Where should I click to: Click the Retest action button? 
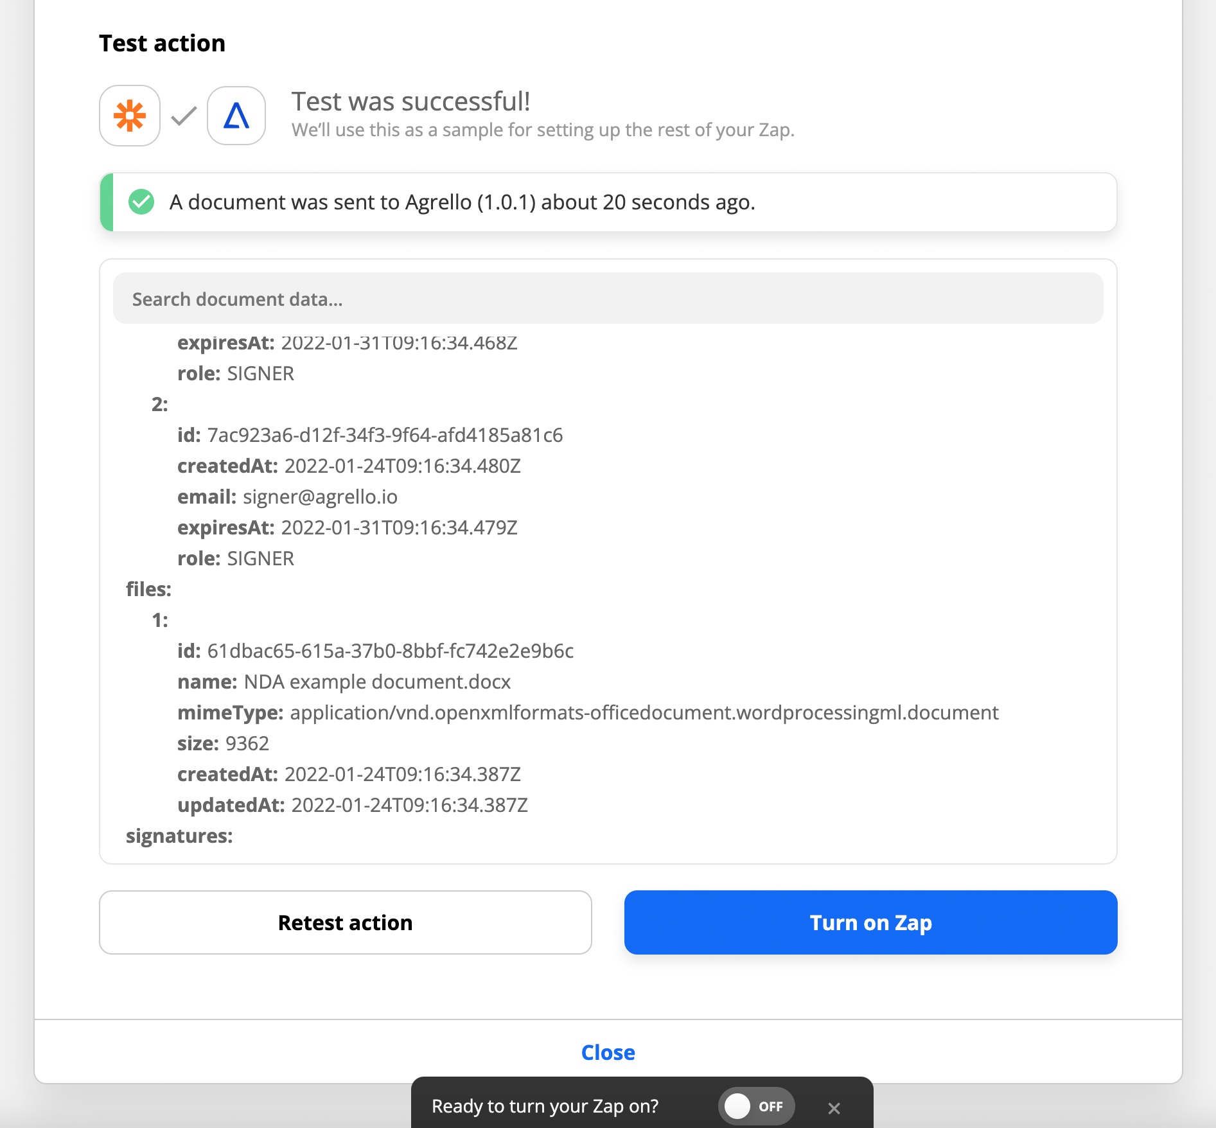coord(346,922)
